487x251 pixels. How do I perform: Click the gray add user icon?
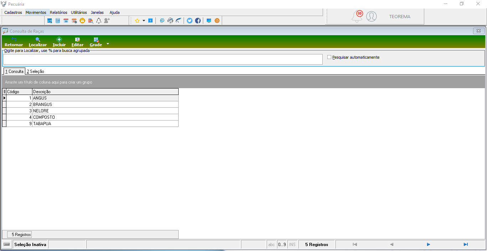coord(107,21)
